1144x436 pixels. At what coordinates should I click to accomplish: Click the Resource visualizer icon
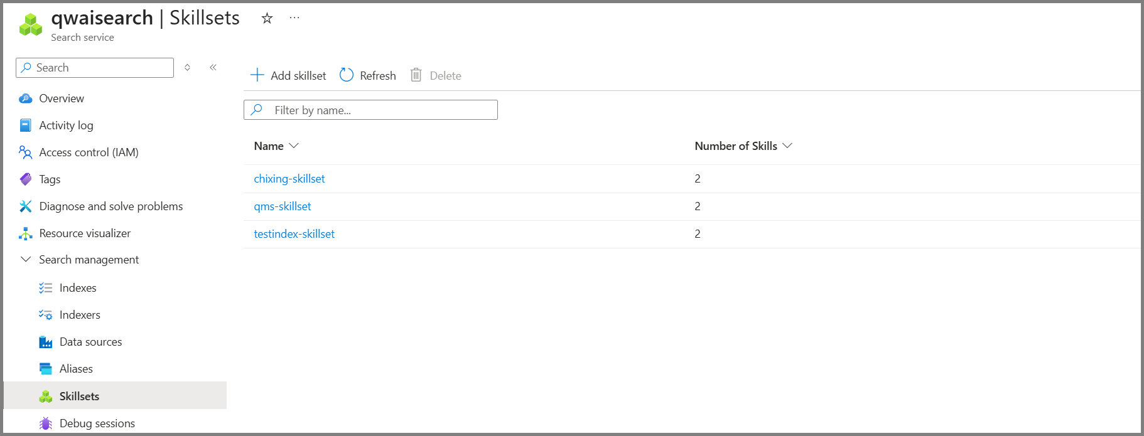point(26,233)
